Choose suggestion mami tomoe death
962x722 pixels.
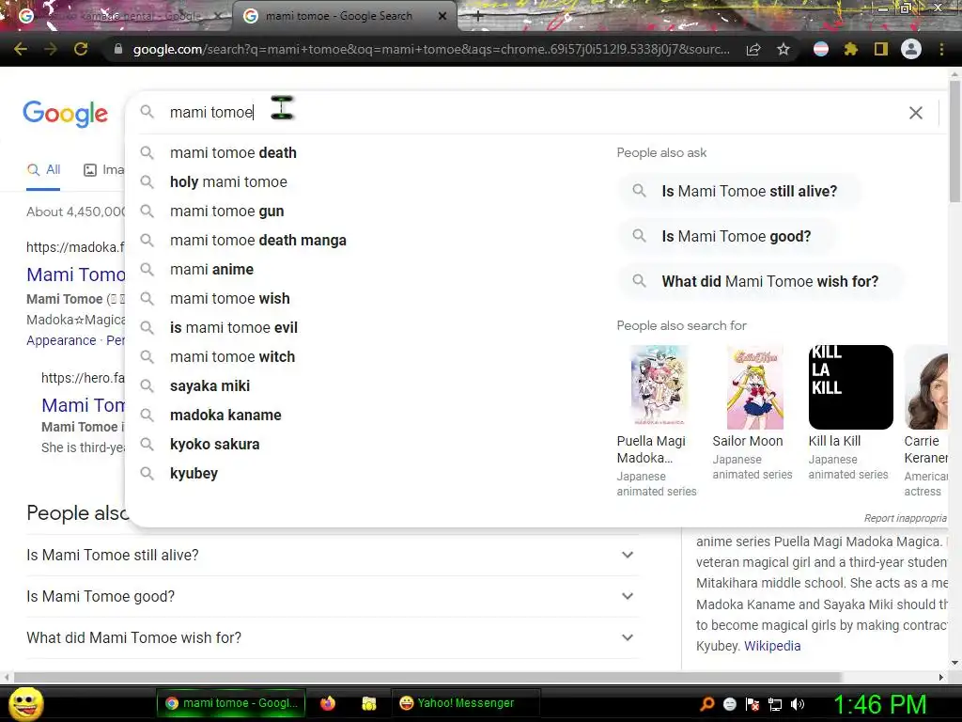click(x=233, y=153)
